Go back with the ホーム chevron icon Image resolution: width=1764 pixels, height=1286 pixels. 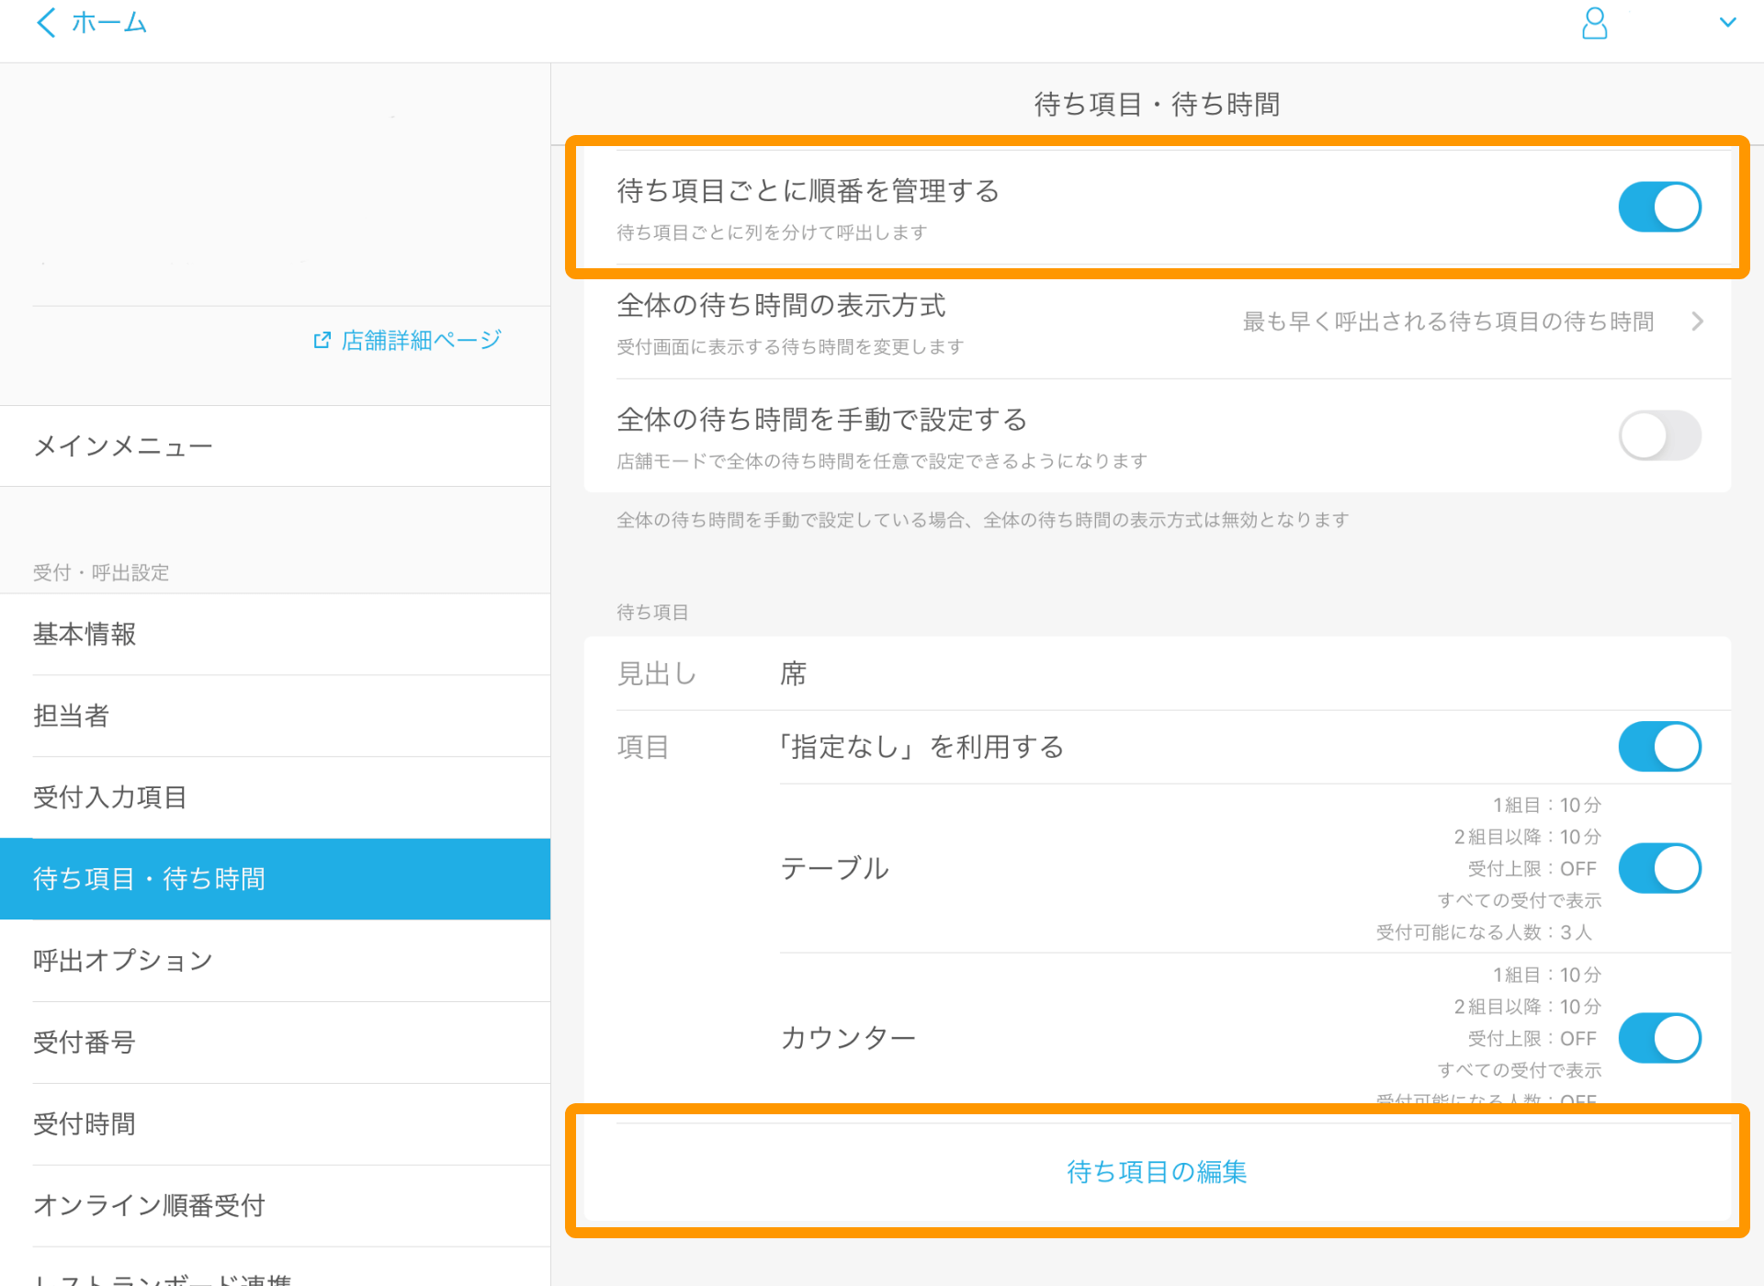(x=46, y=23)
